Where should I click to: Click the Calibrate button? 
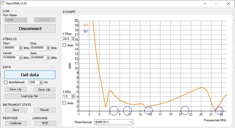[16, 123]
